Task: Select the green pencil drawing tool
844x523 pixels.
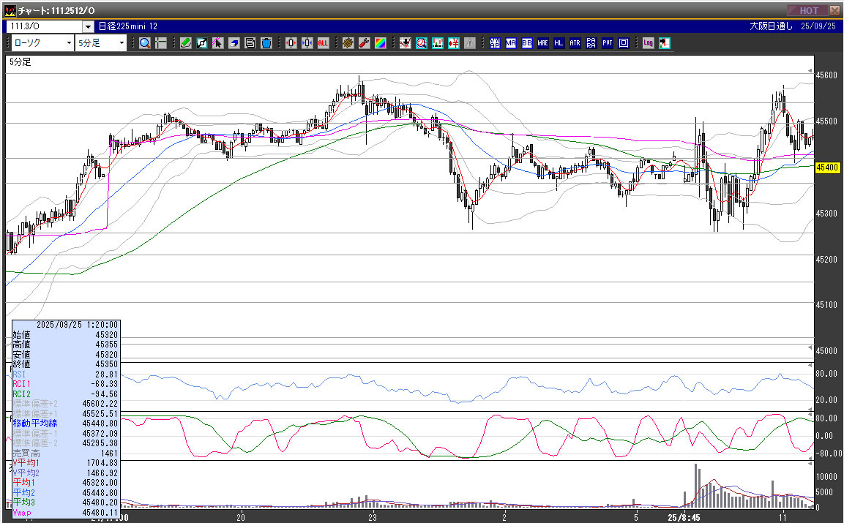Action: [186, 43]
